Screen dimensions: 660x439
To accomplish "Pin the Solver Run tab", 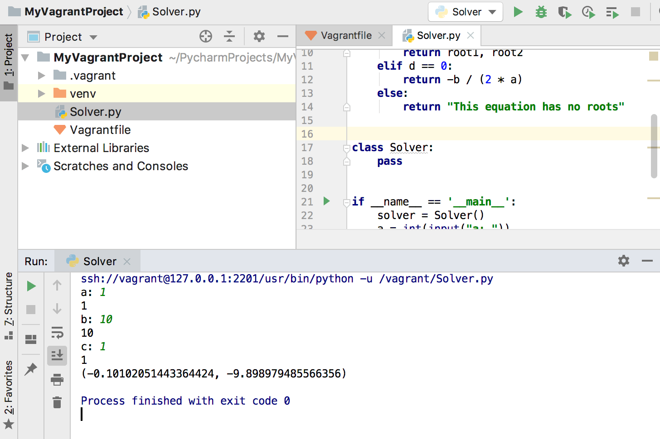I will pyautogui.click(x=31, y=370).
